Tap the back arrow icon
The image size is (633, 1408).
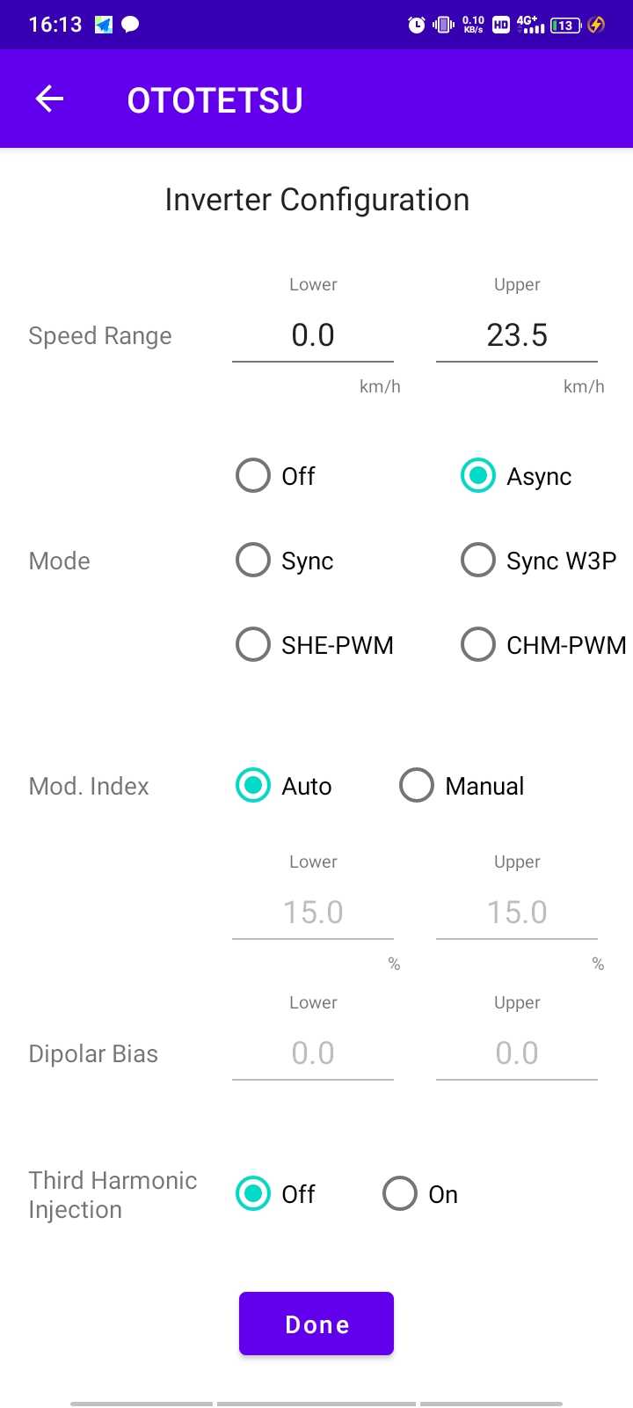(49, 99)
